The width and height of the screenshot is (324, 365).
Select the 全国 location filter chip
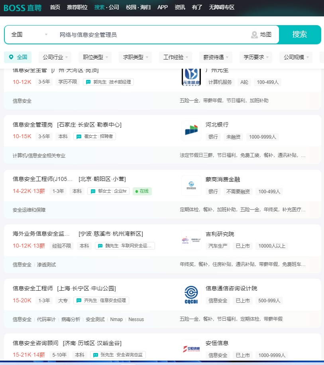coord(18,57)
